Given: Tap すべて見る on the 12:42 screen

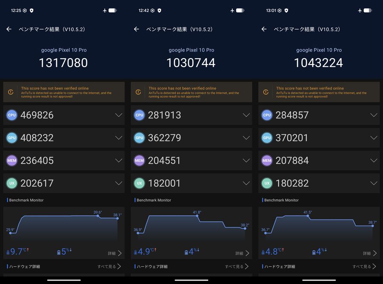Looking at the screenshot, I should (237, 267).
